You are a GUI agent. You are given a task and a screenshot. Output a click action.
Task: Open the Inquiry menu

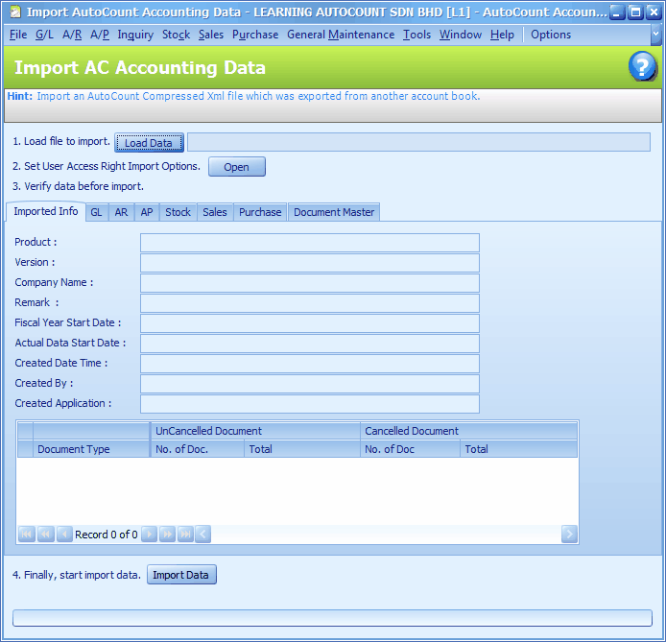(135, 35)
